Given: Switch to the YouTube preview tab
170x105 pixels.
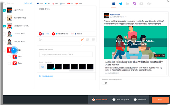Looking at the screenshot, I should point(141,4).
